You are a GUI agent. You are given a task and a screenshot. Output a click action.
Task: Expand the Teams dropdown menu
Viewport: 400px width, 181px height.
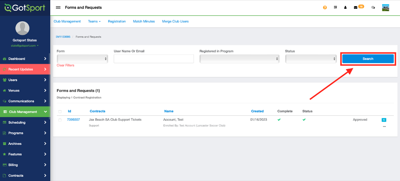click(94, 21)
